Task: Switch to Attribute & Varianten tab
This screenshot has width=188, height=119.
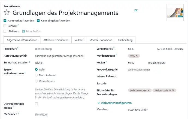Action: (56, 40)
